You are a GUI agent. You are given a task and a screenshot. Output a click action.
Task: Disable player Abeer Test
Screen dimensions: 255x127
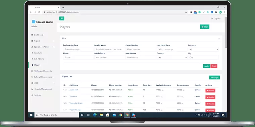[210, 90]
